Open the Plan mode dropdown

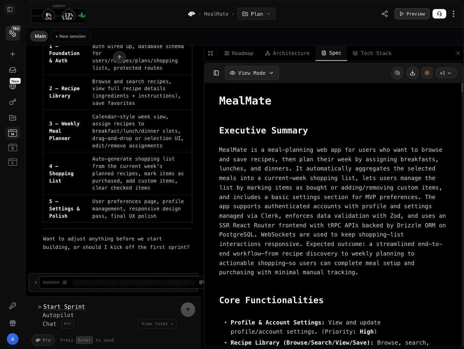[x=256, y=14]
